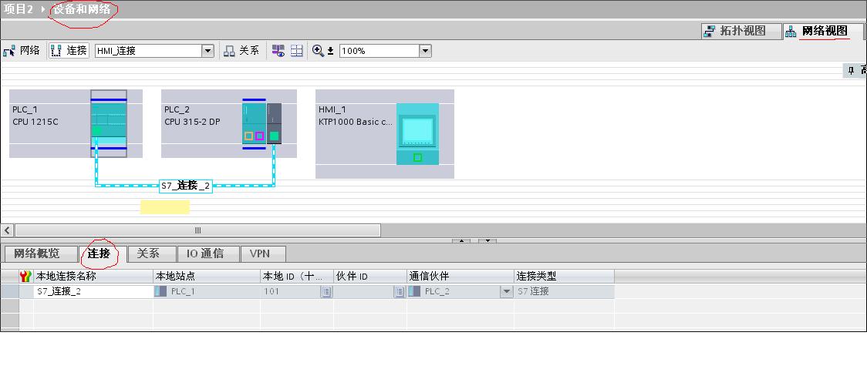Switch to the 拓扑视图 topology view tab
The height and width of the screenshot is (376, 867).
741,32
